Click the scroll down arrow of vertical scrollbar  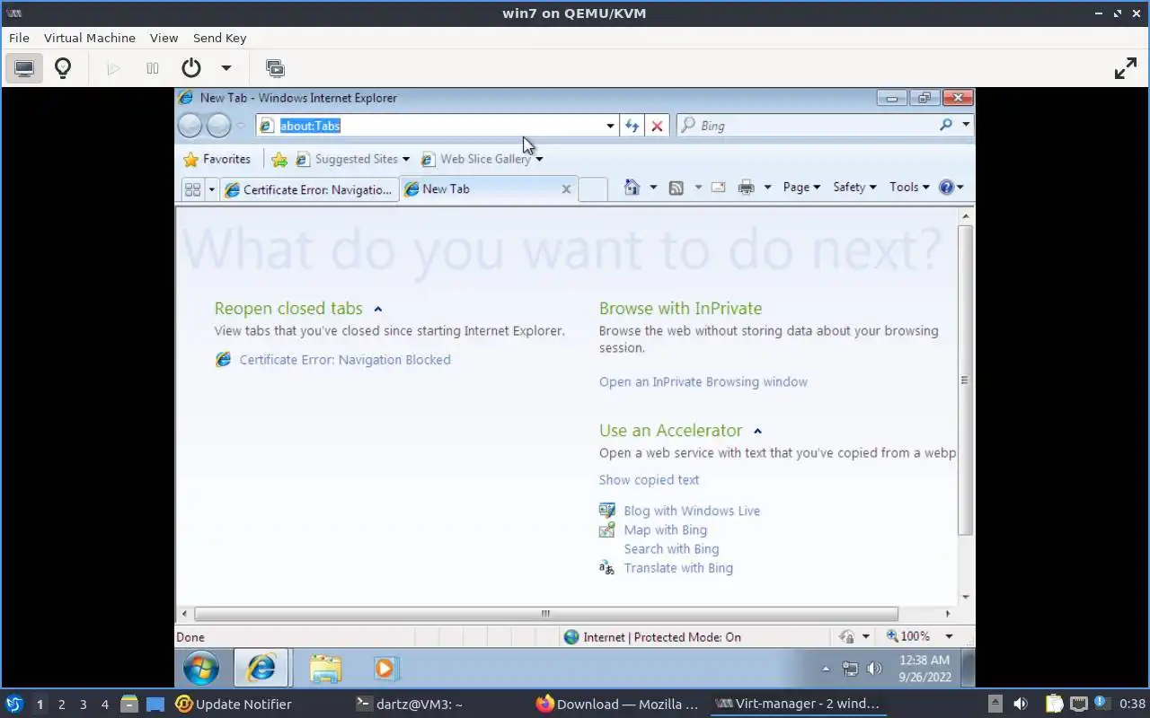965,597
